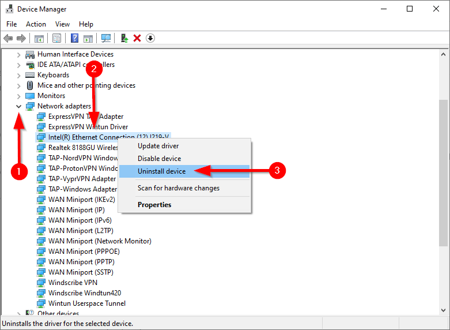Image resolution: width=450 pixels, height=330 pixels.
Task: Click the blue Help question-mark toolbar icon
Action: click(x=74, y=38)
